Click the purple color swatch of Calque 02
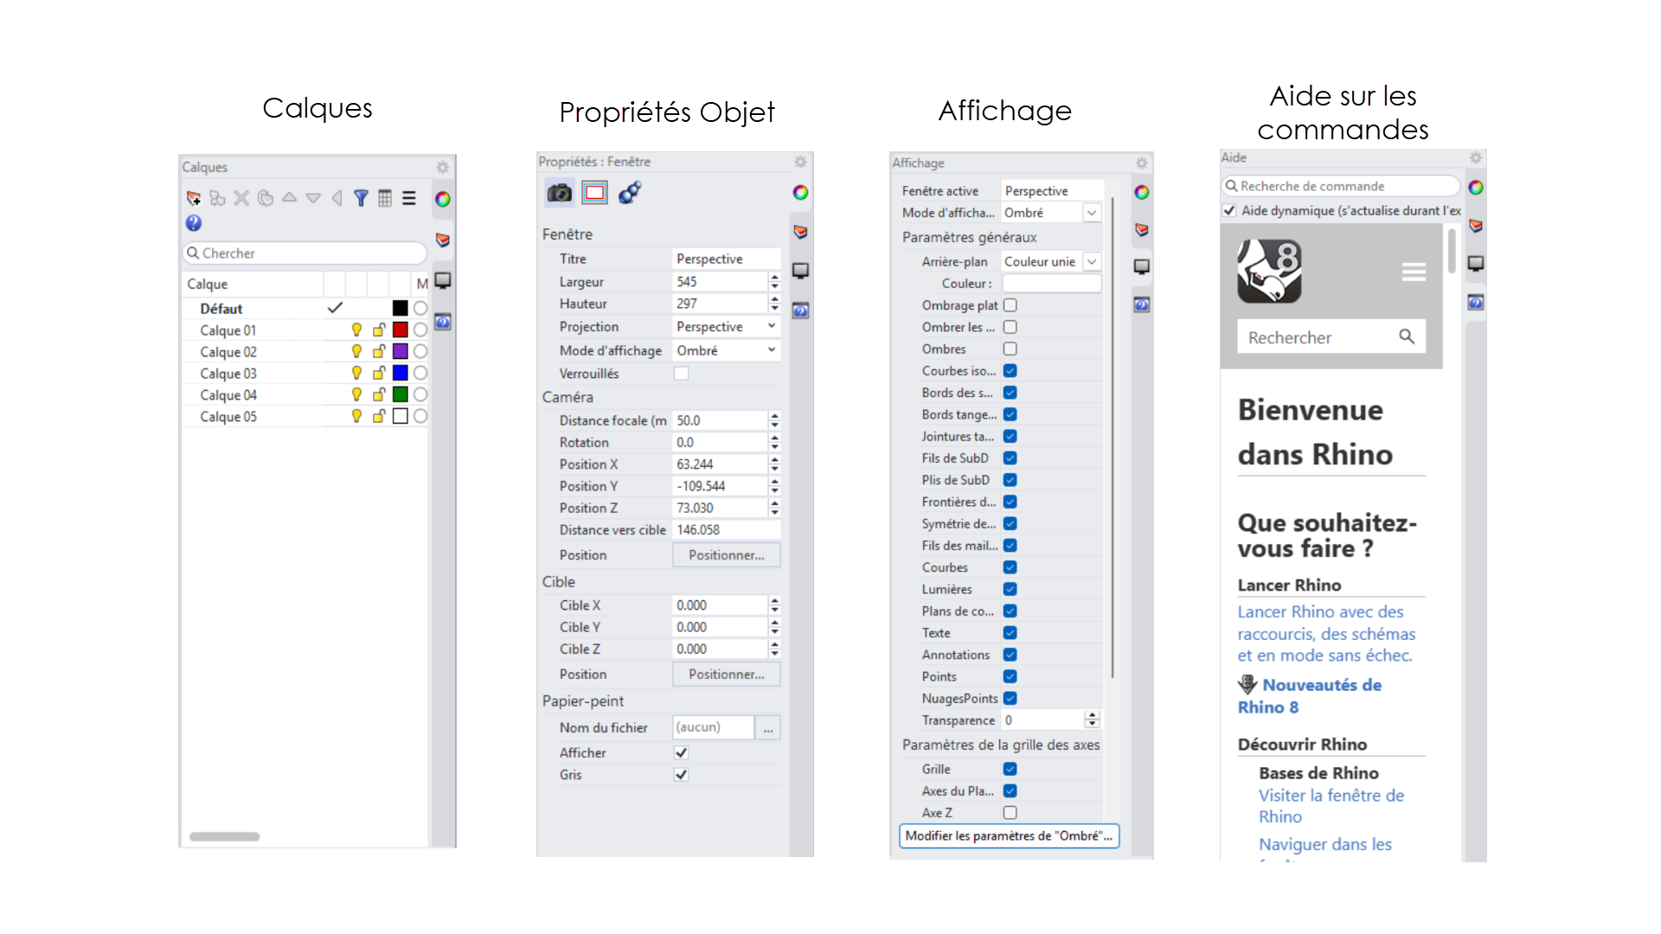The image size is (1661, 934). [400, 351]
